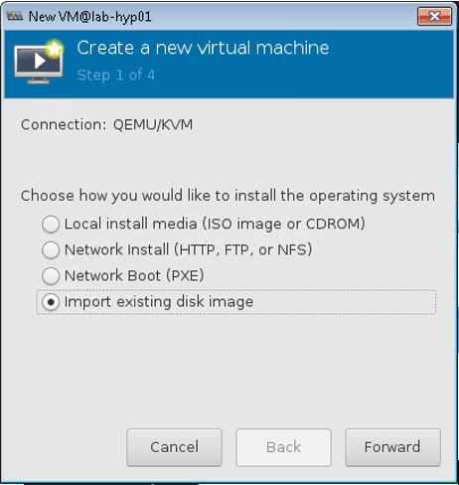Click the 'Step 1 of 4' text
Image resolution: width=459 pixels, height=485 pixels.
pos(116,76)
